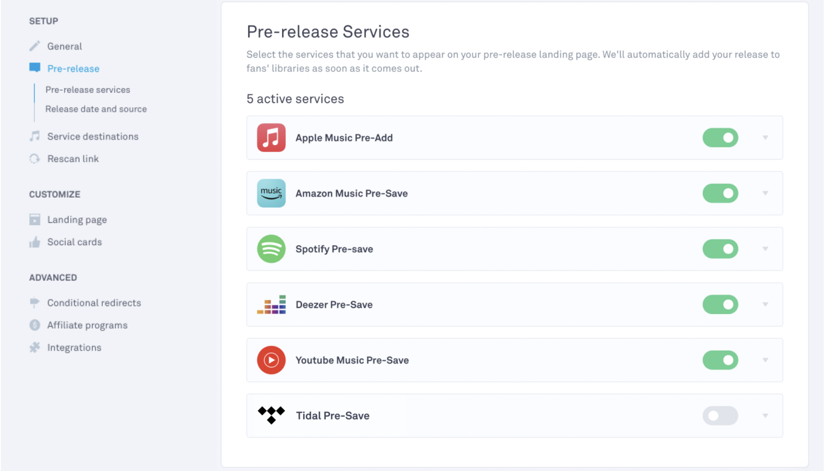The width and height of the screenshot is (824, 471).
Task: Expand Amazon Music Pre-Save options arrow
Action: click(x=765, y=193)
